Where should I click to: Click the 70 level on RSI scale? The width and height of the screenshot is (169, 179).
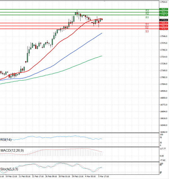click(x=161, y=138)
